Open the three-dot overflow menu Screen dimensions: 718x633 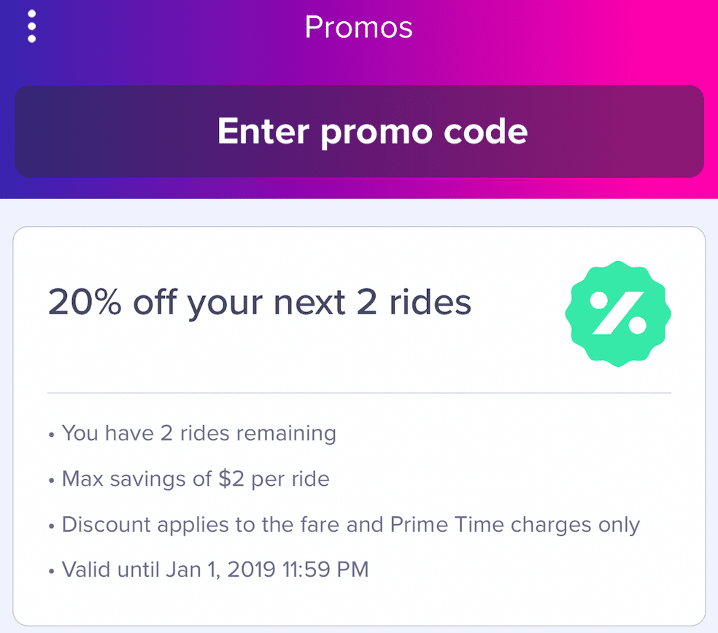click(x=31, y=26)
